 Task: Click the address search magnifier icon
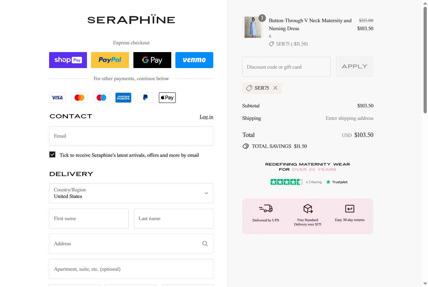(205, 244)
